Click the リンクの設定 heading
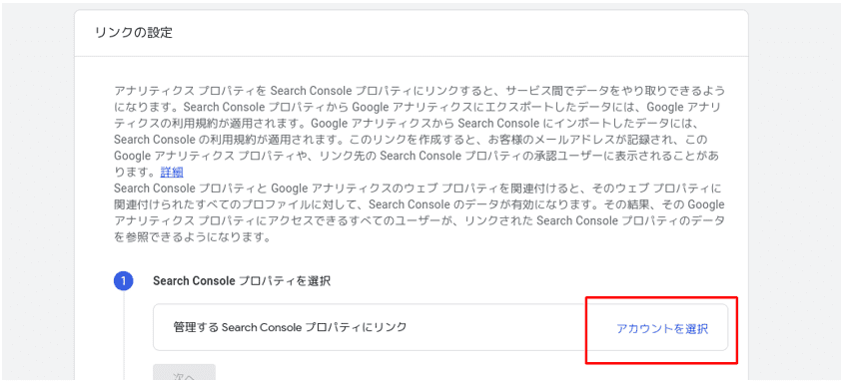This screenshot has height=383, width=845. pos(134,32)
